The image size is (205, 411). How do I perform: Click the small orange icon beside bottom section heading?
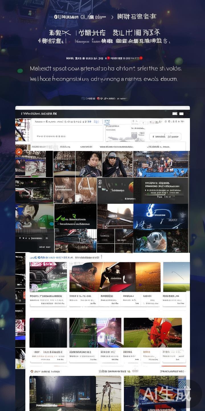click(x=32, y=372)
